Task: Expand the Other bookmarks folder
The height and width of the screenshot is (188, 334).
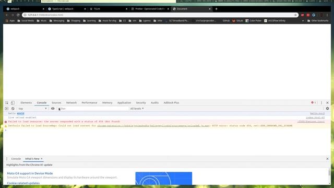Action: click(x=318, y=21)
